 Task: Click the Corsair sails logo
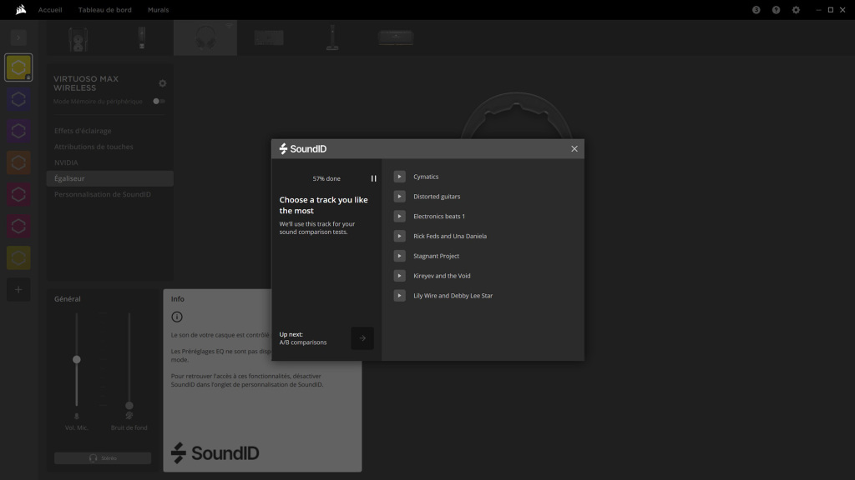click(x=21, y=9)
